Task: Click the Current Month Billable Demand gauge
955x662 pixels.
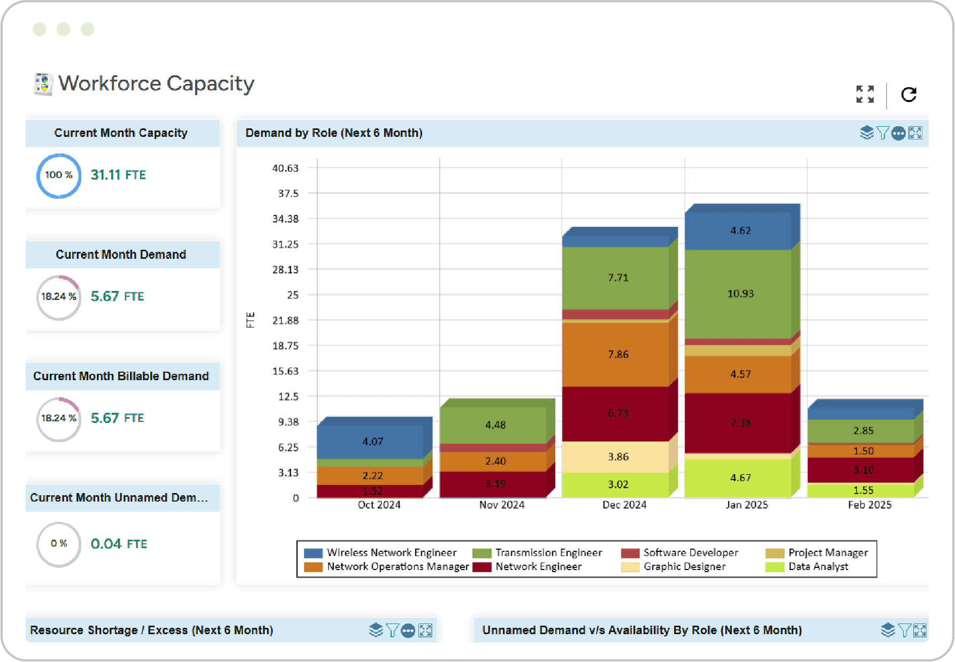Action: (x=59, y=419)
